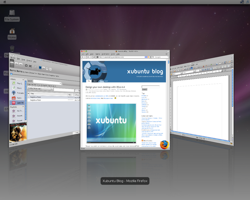
Task: Select Podcasts in music player sidebar
Action: [x=18, y=93]
